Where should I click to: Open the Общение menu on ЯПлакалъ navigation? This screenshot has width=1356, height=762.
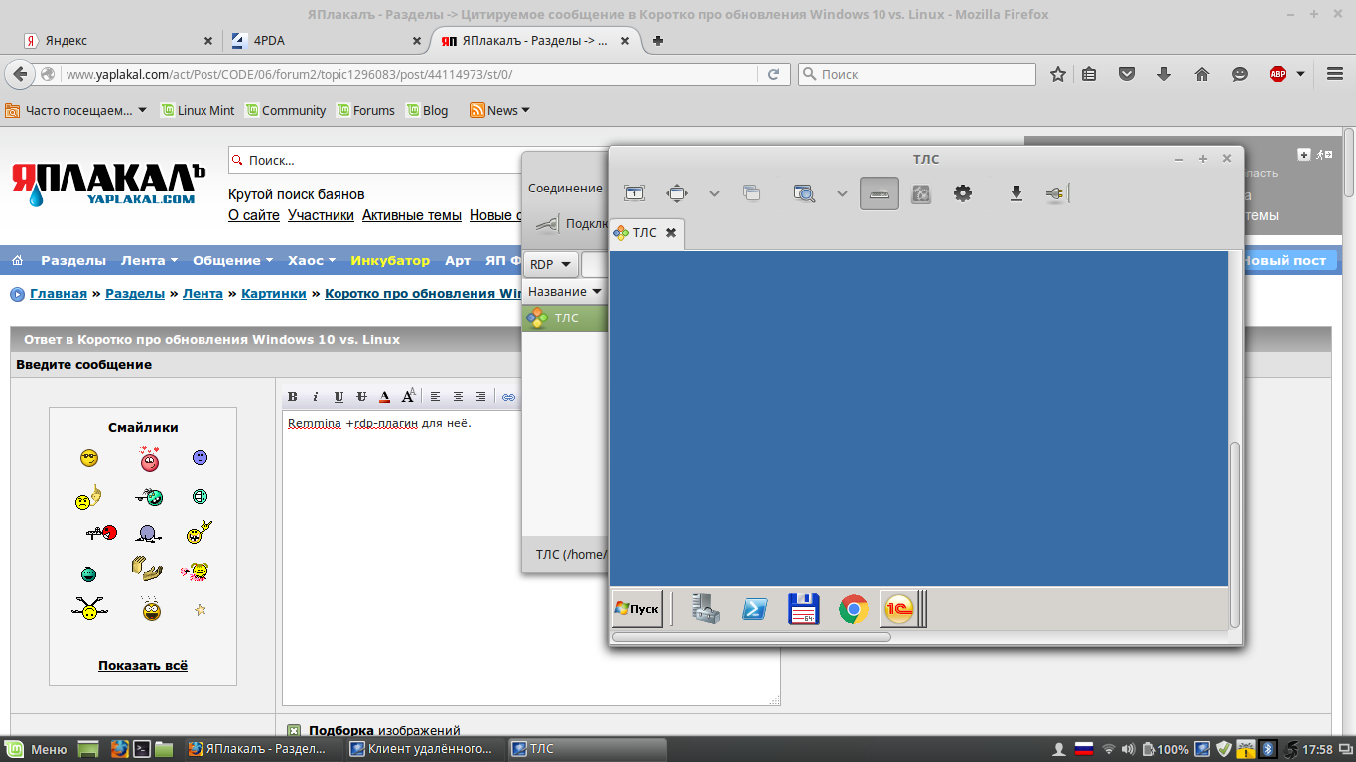pos(233,260)
